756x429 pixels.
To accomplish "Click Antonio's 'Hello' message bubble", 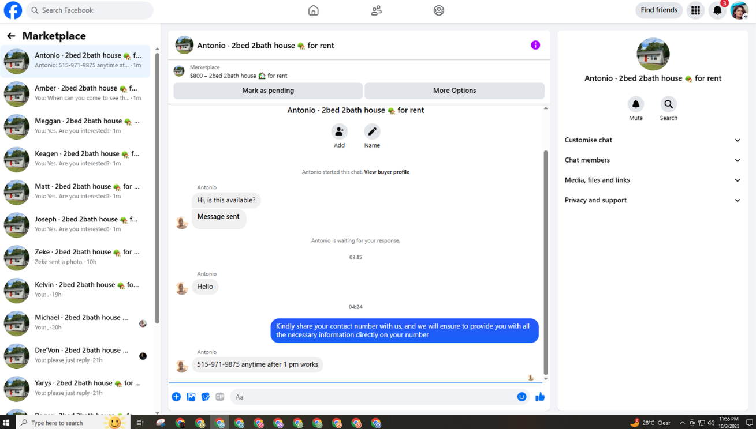I will [x=205, y=287].
